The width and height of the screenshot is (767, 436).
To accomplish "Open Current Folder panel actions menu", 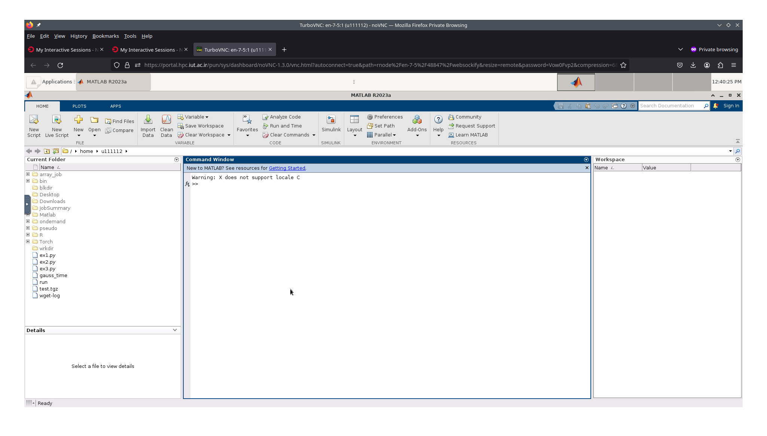I will [x=177, y=160].
